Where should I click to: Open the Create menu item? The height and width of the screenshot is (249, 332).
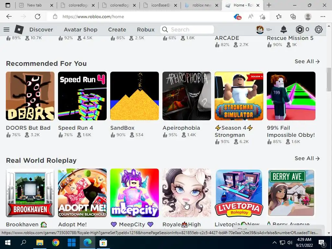[117, 30]
